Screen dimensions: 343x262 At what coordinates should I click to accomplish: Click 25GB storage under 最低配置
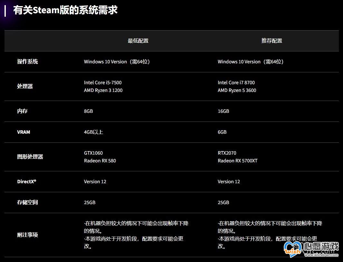[x=90, y=203]
